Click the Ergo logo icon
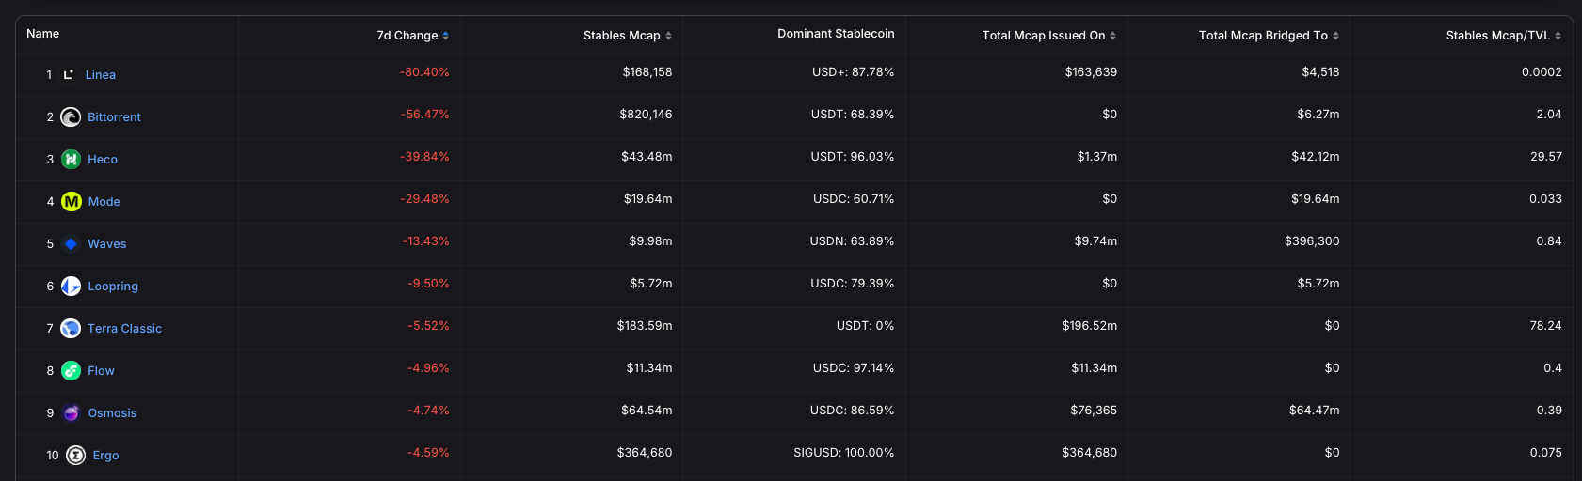Screen dimensions: 1582x481 pyautogui.click(x=76, y=456)
